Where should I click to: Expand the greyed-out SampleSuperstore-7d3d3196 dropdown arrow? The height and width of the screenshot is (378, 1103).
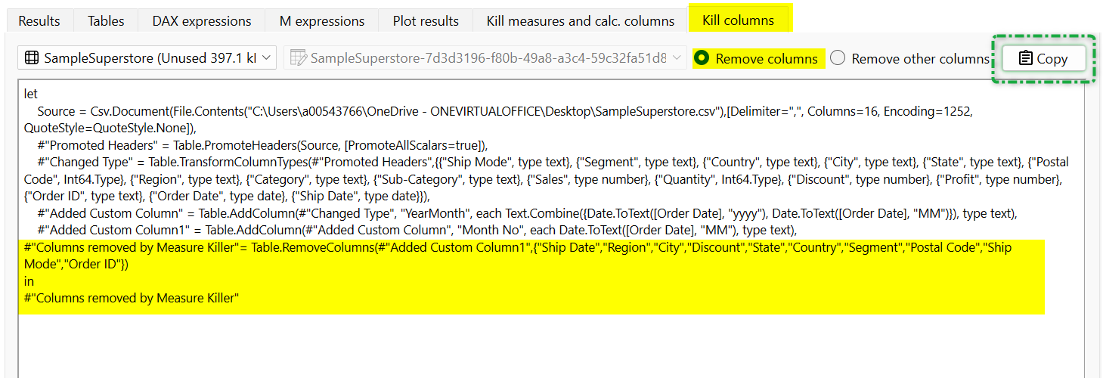click(x=678, y=58)
